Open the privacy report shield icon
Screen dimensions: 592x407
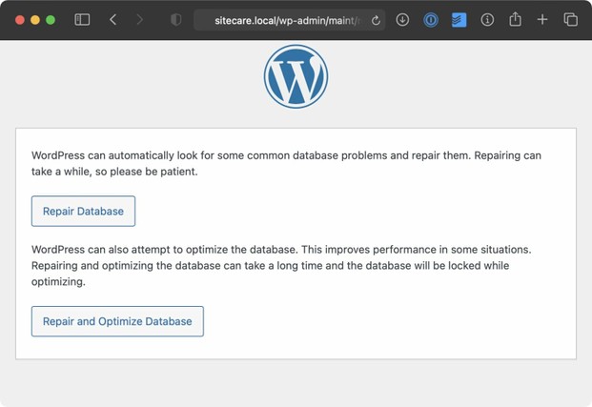175,19
